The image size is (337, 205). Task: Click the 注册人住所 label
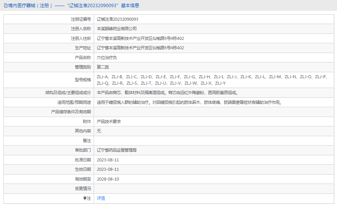point(81,38)
